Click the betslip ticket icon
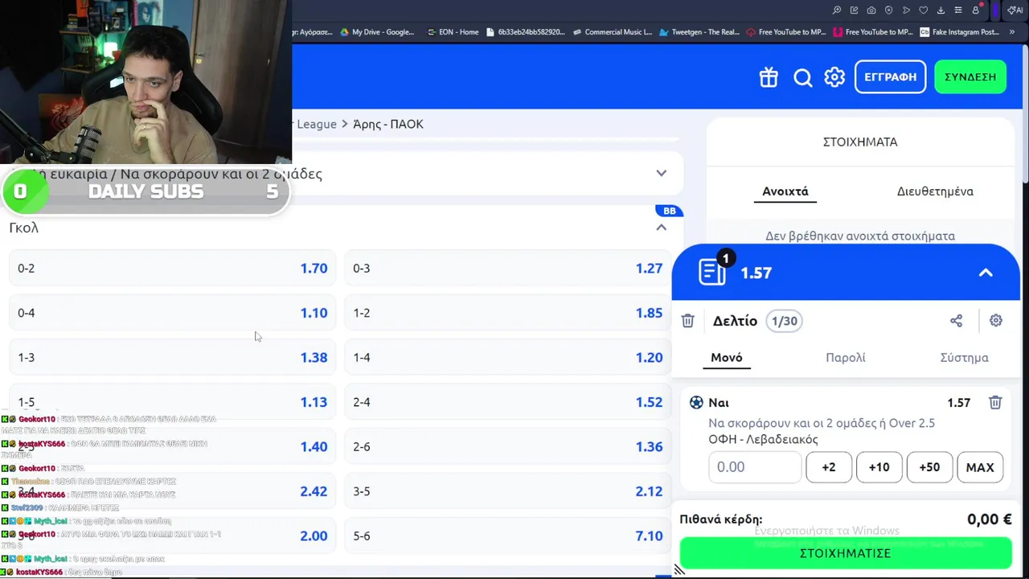 712,272
